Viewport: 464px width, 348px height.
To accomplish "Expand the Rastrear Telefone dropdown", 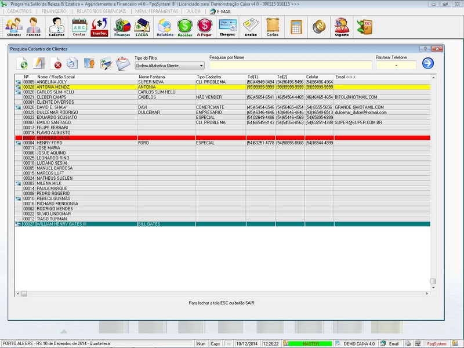I will 396,66.
